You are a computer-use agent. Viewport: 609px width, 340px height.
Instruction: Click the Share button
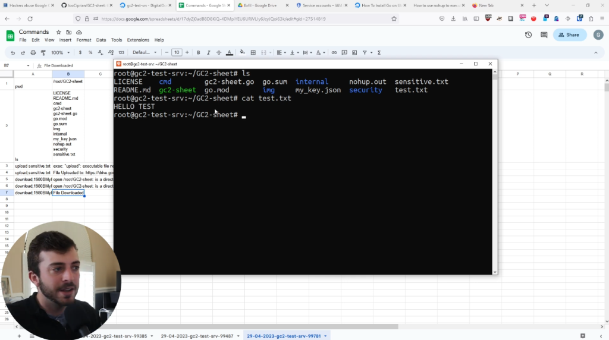[569, 35]
